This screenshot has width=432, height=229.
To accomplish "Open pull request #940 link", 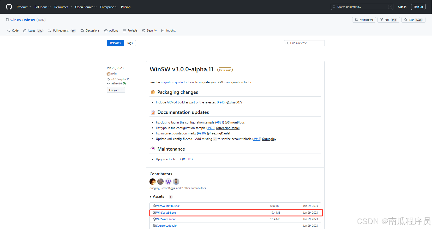I will coord(221,102).
